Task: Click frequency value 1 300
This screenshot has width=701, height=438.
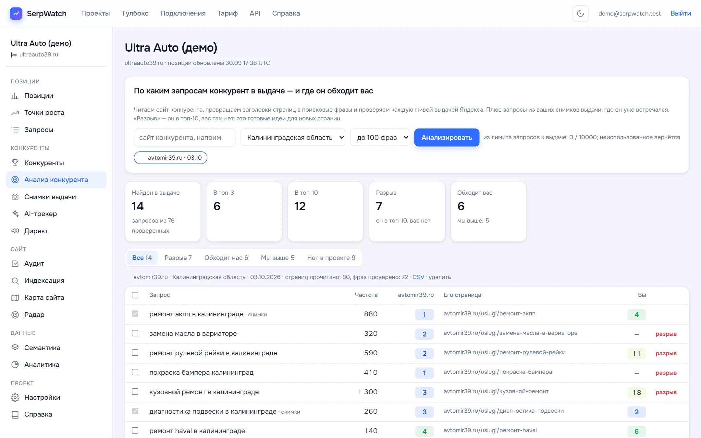Action: pos(368,392)
